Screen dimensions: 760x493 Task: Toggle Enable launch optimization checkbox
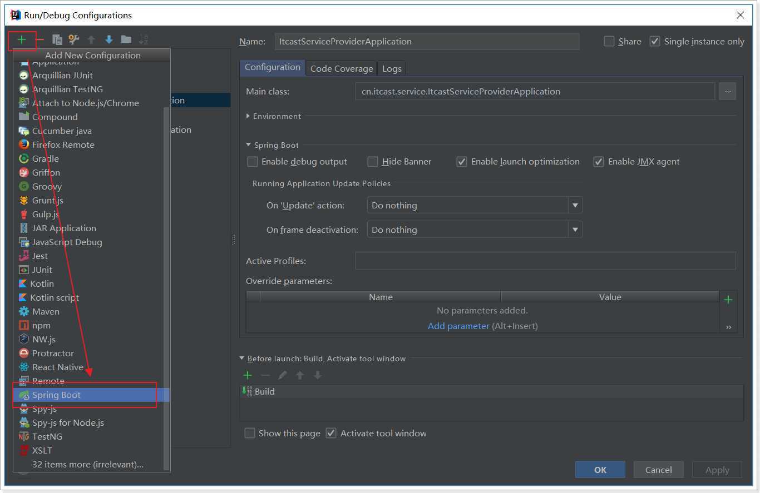pyautogui.click(x=462, y=162)
